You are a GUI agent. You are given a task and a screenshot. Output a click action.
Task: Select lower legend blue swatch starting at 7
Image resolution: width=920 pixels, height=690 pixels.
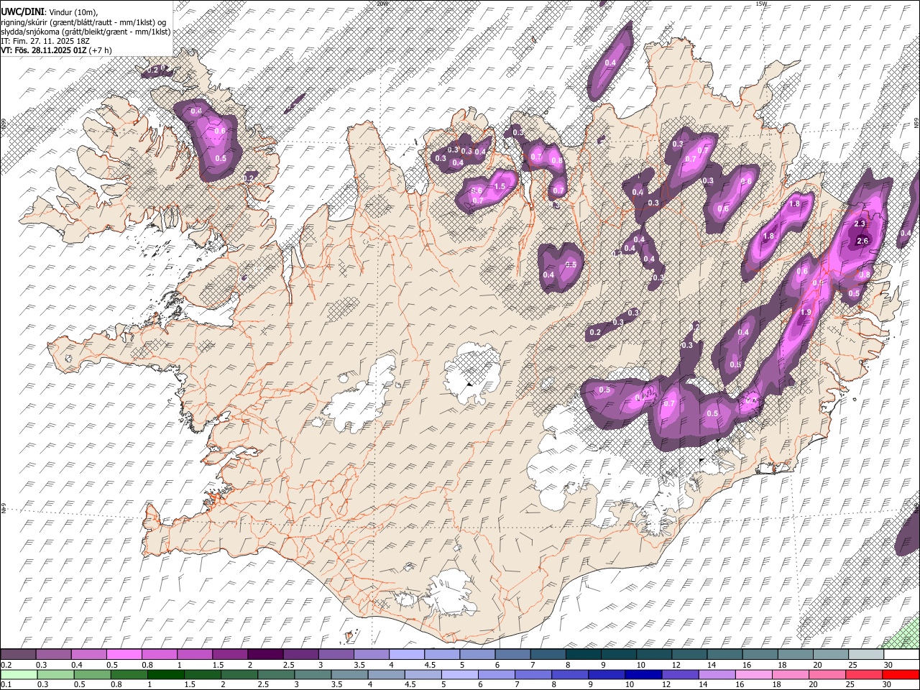tap(534, 674)
